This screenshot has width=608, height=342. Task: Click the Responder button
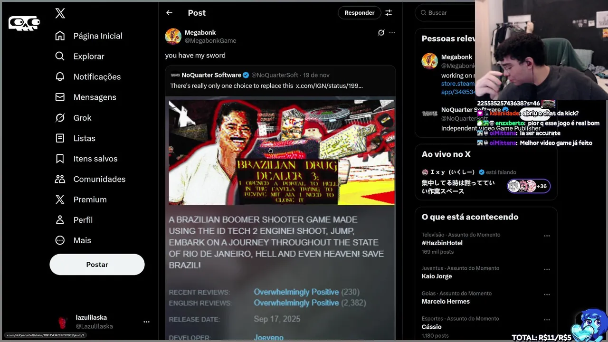pyautogui.click(x=359, y=13)
